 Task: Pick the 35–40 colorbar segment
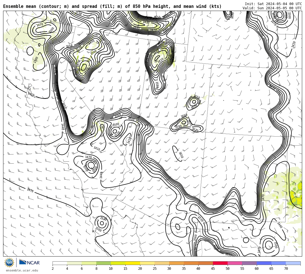pos(191,263)
